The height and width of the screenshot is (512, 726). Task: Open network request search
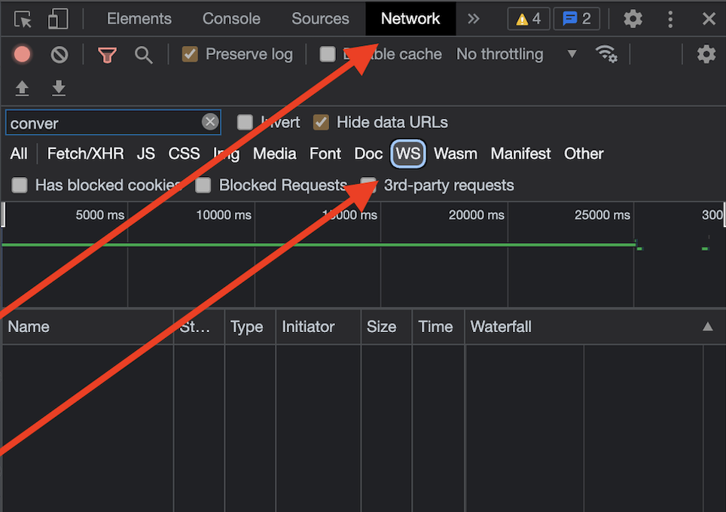143,54
